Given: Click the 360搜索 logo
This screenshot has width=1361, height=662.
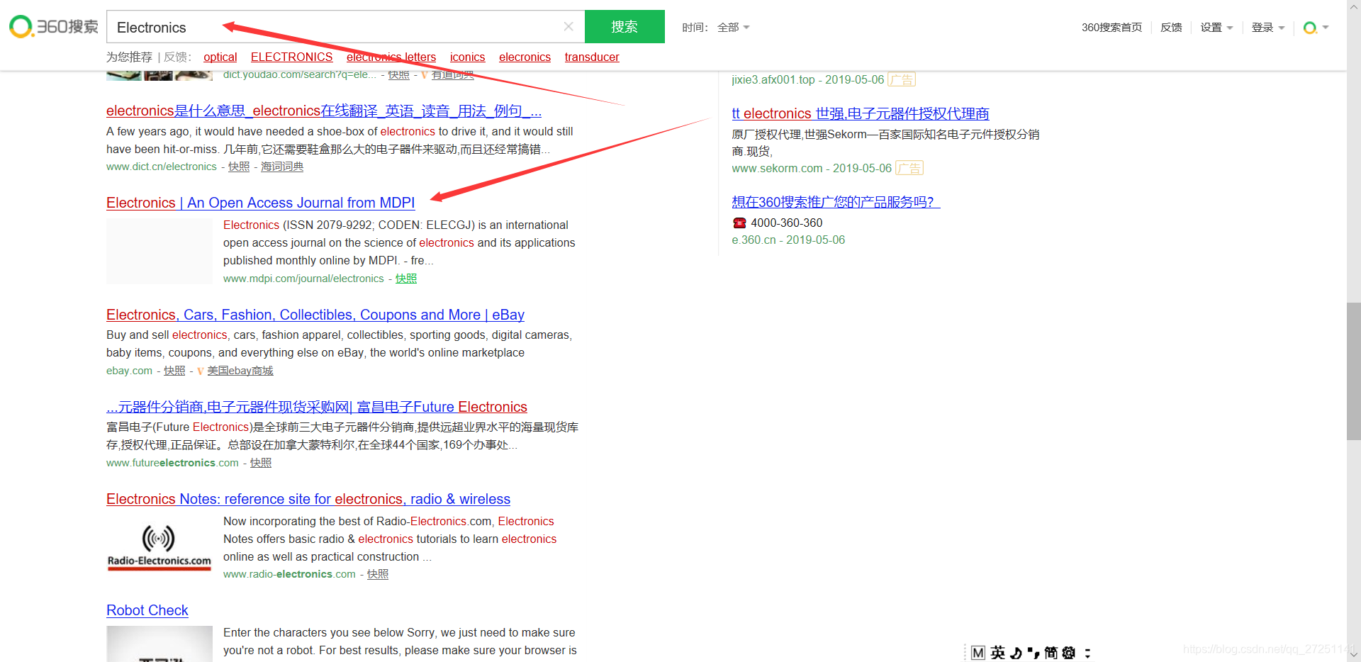Looking at the screenshot, I should pyautogui.click(x=54, y=27).
